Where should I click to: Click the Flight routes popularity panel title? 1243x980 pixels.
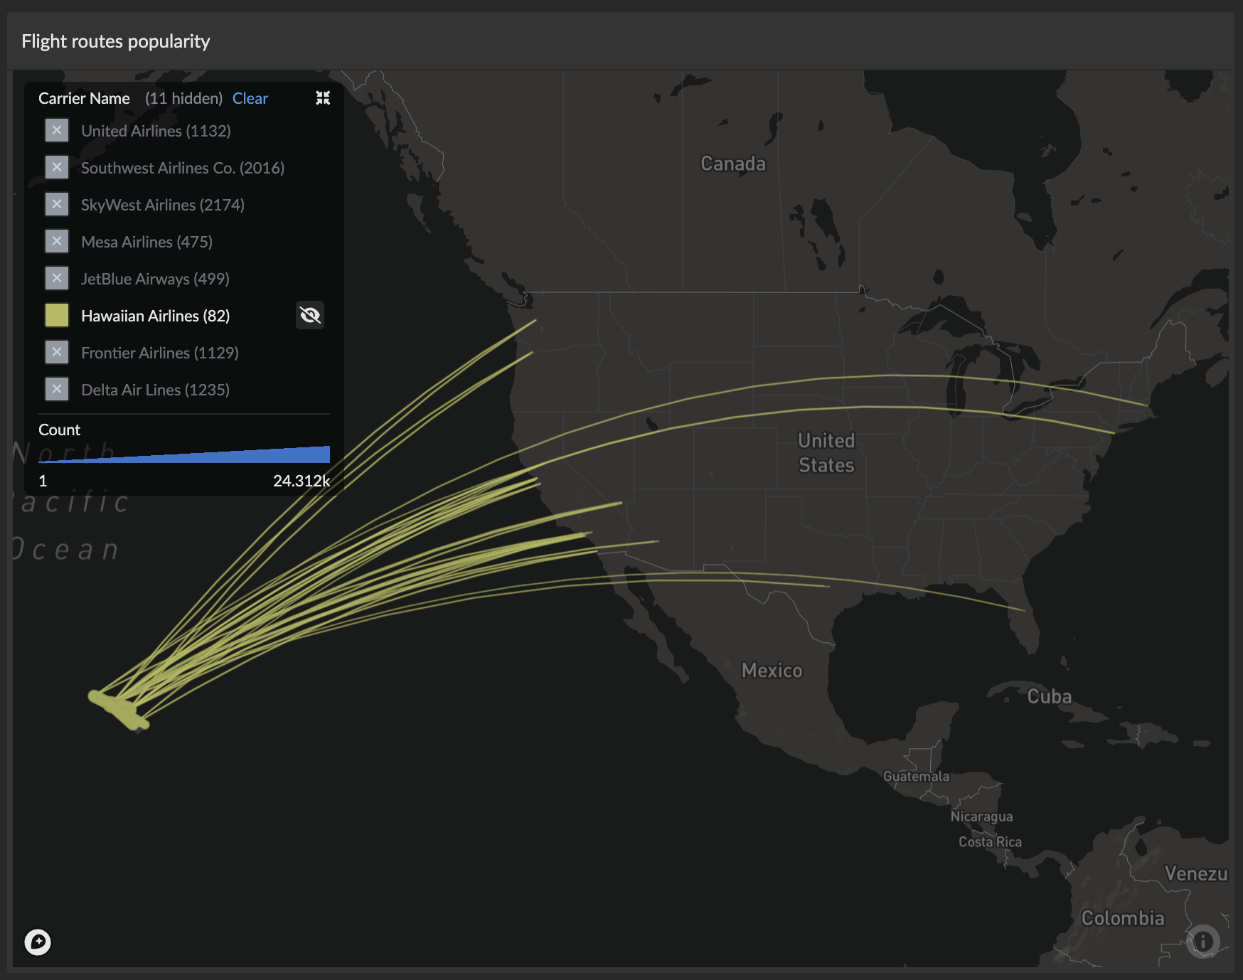(x=116, y=41)
